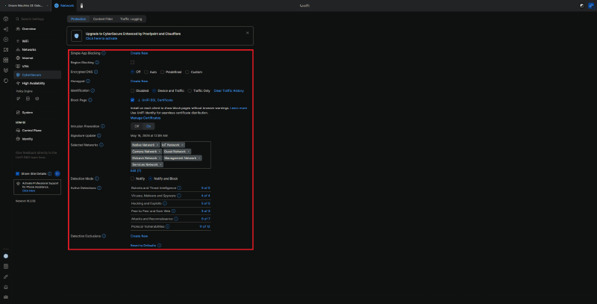Remove the Management Network tag
597x304 pixels.
(x=199, y=158)
